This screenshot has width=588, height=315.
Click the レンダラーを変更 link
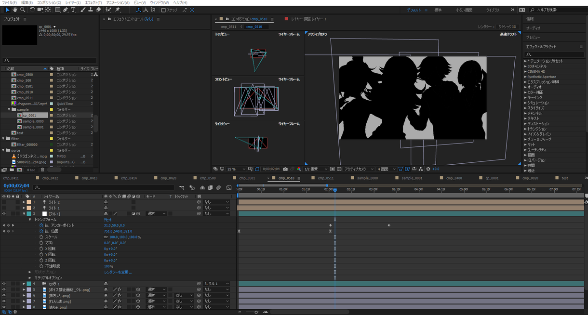click(x=118, y=272)
